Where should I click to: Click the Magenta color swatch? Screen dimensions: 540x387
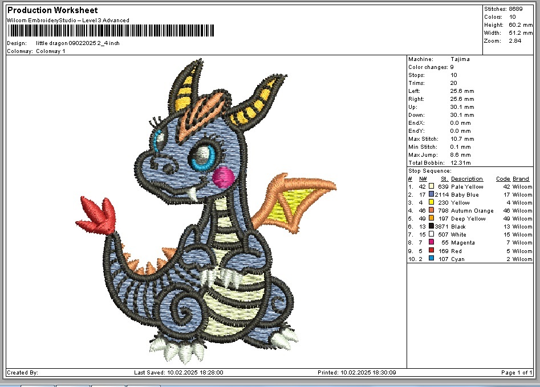click(x=432, y=243)
